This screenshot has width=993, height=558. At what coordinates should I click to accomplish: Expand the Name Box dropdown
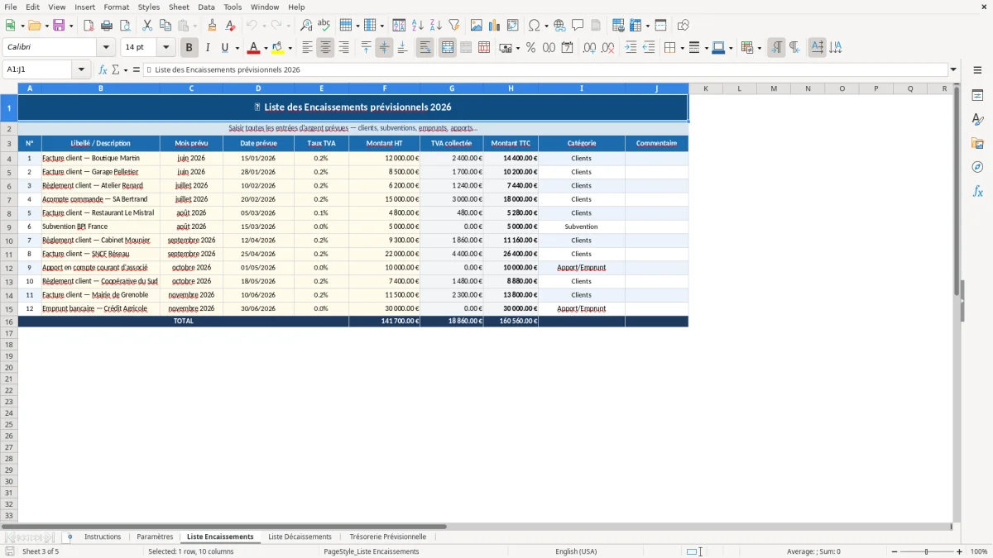coord(81,69)
